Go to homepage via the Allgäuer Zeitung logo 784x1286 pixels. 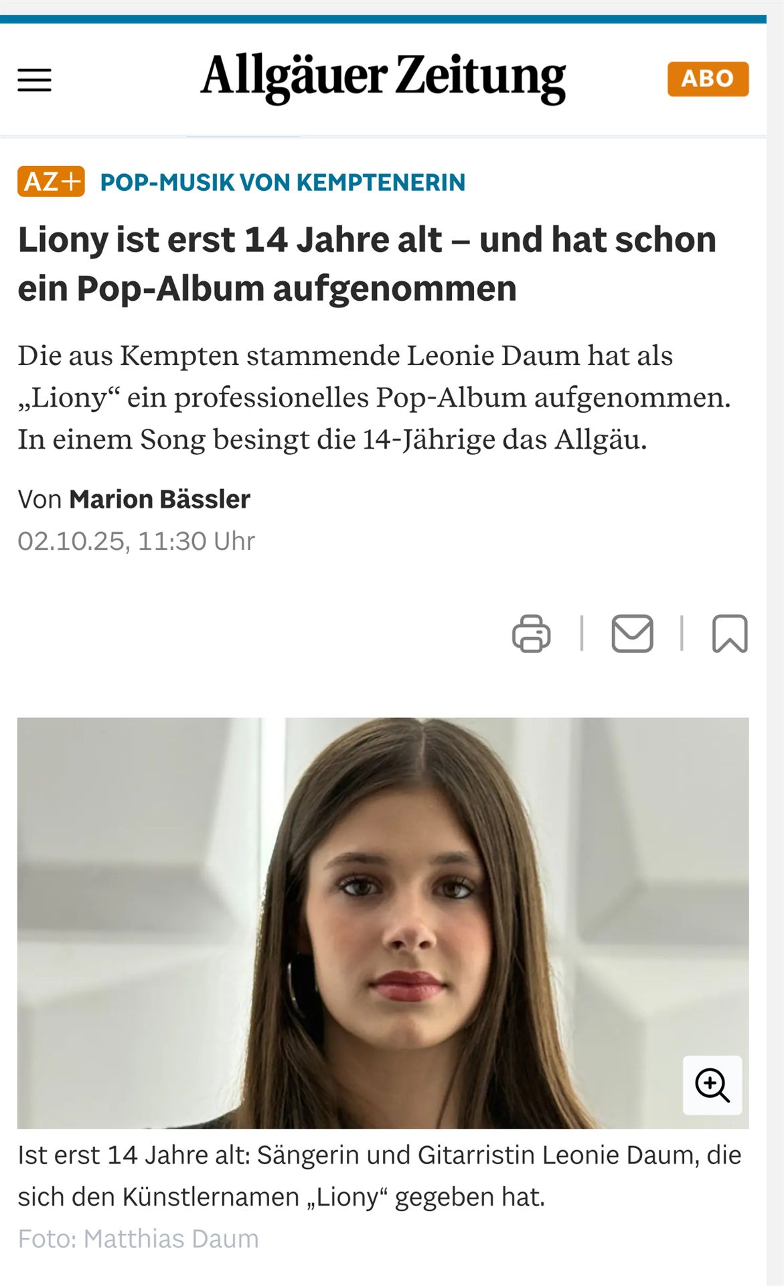pyautogui.click(x=383, y=78)
